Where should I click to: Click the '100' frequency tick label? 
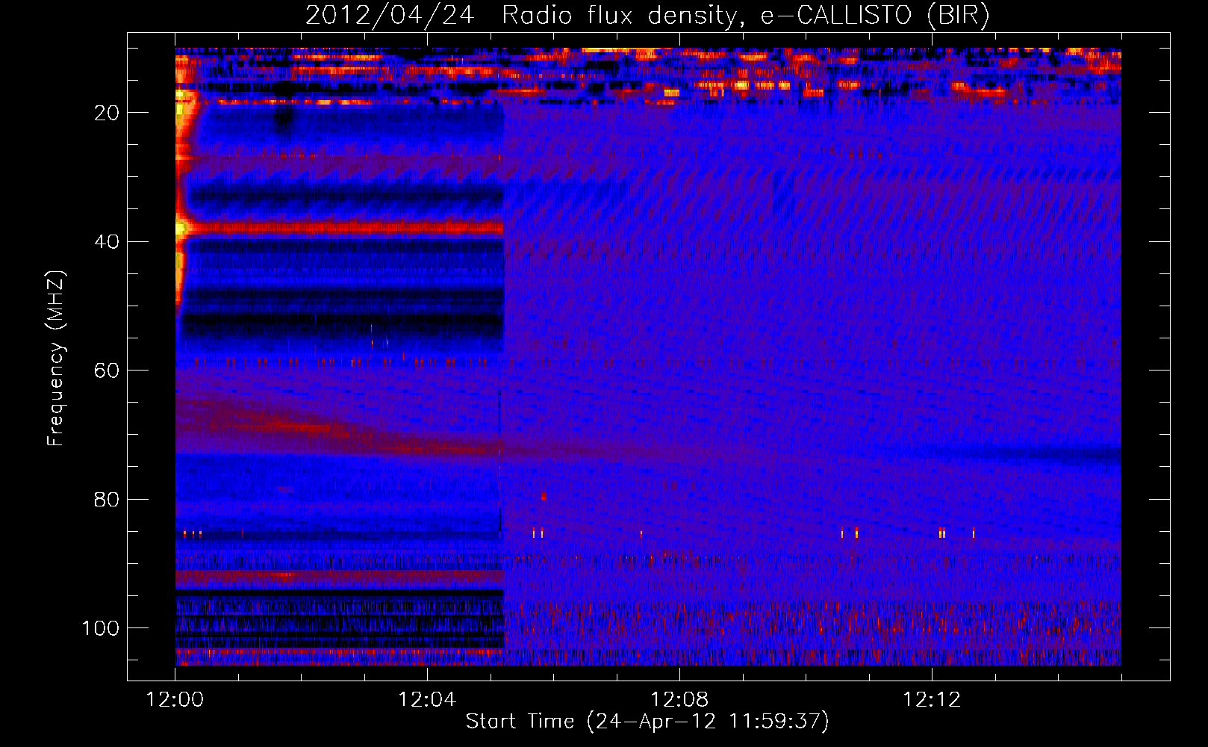coord(101,628)
